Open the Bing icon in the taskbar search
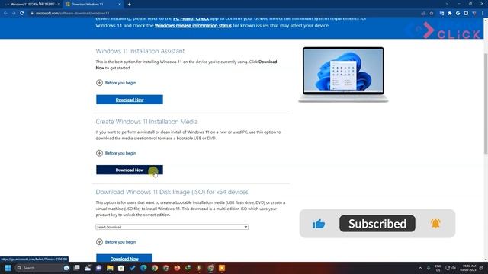This screenshot has height=274, width=488. click(66, 268)
